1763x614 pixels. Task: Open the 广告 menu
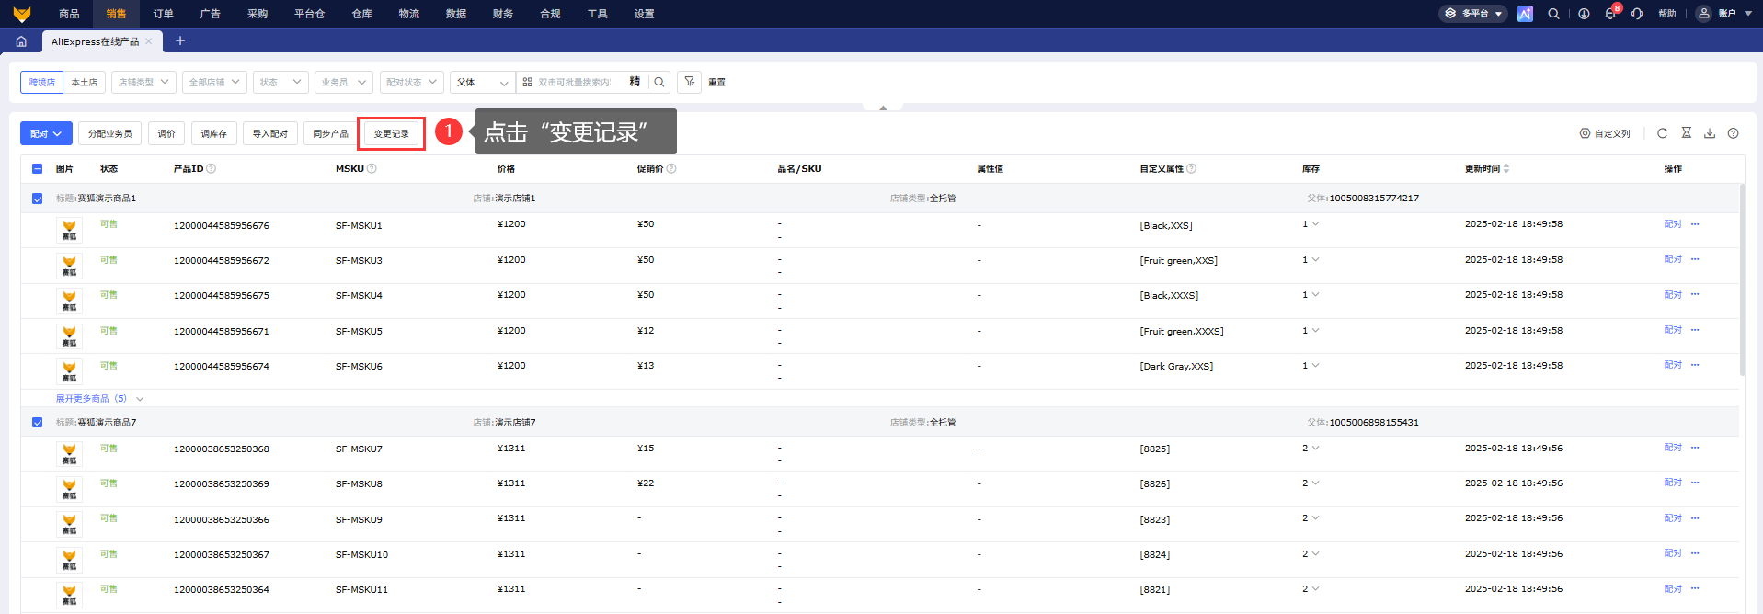[x=210, y=14]
